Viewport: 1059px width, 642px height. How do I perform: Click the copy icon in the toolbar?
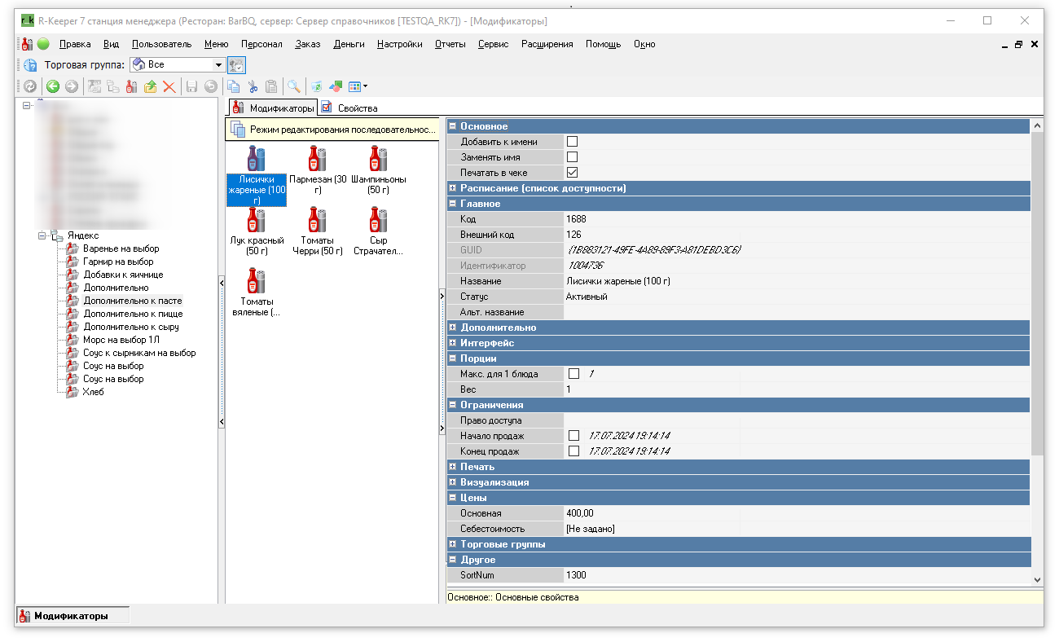234,86
